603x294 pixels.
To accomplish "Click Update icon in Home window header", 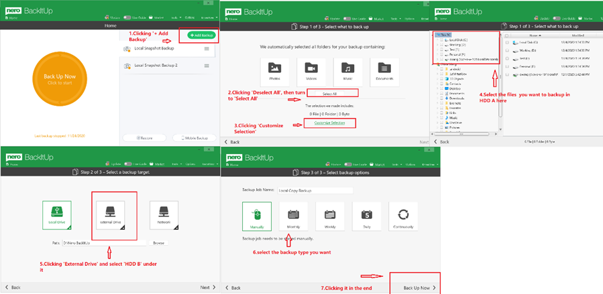I will 107,17.
